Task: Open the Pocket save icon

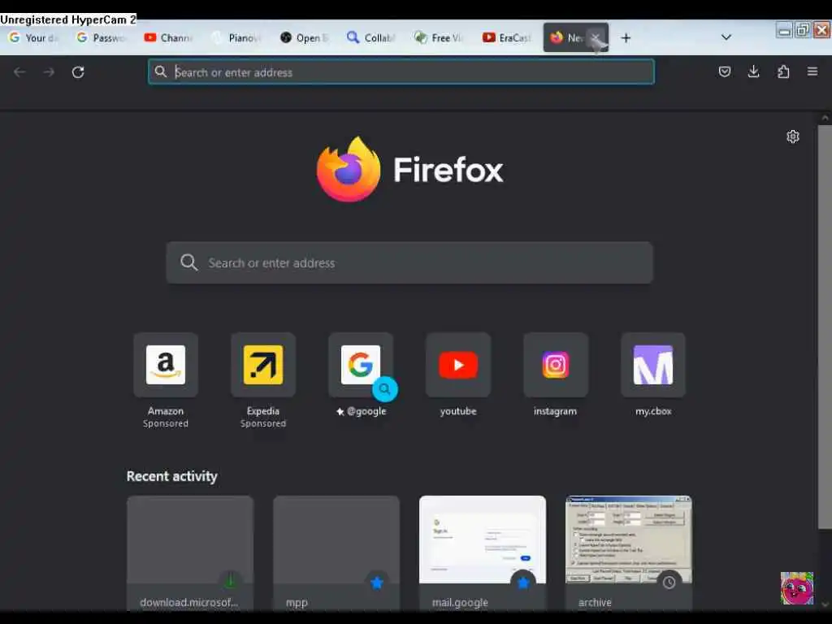Action: pyautogui.click(x=724, y=71)
